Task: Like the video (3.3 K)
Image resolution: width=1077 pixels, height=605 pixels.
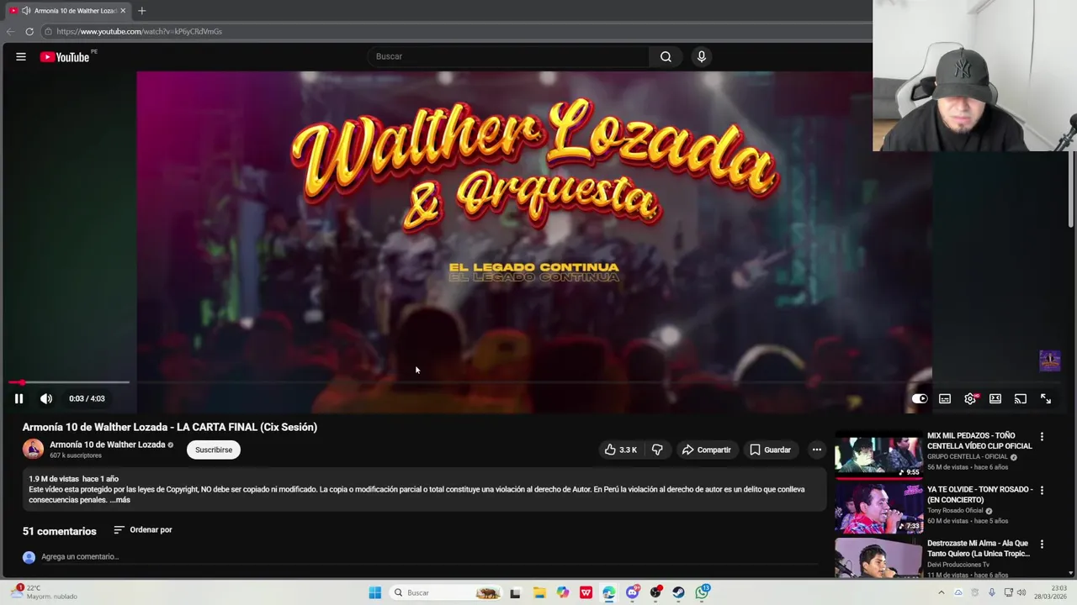Action: pos(620,450)
